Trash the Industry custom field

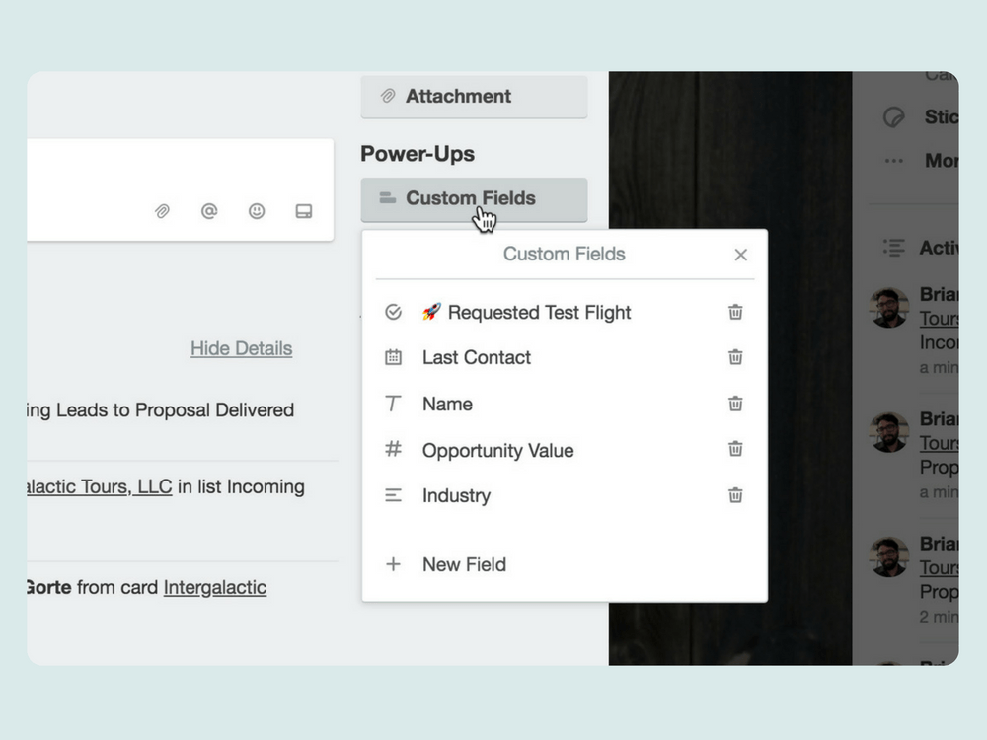[735, 495]
